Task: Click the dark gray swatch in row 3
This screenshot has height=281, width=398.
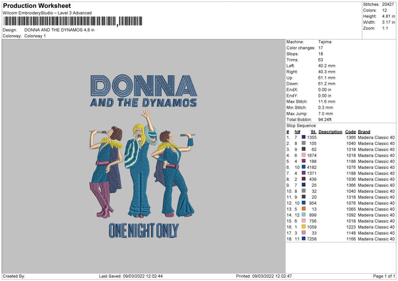Action: click(x=304, y=149)
